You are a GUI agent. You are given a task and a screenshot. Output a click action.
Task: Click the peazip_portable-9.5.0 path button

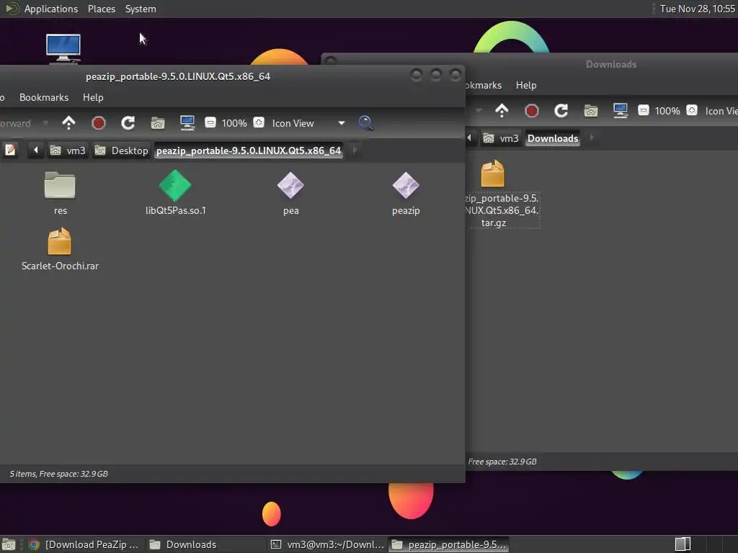[249, 150]
